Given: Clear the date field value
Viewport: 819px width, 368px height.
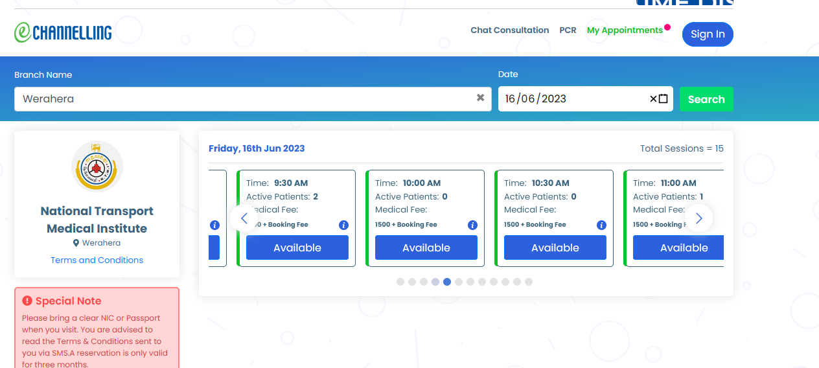Looking at the screenshot, I should click(653, 99).
